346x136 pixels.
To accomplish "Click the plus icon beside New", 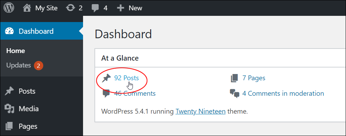I will pyautogui.click(x=120, y=8).
